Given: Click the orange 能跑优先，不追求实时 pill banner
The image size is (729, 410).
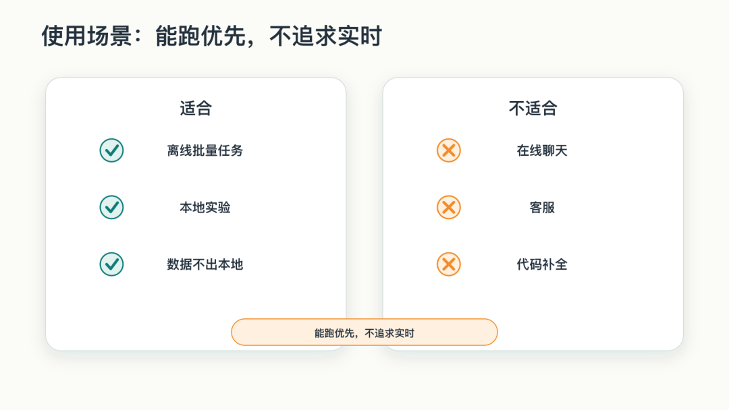Looking at the screenshot, I should (x=364, y=332).
